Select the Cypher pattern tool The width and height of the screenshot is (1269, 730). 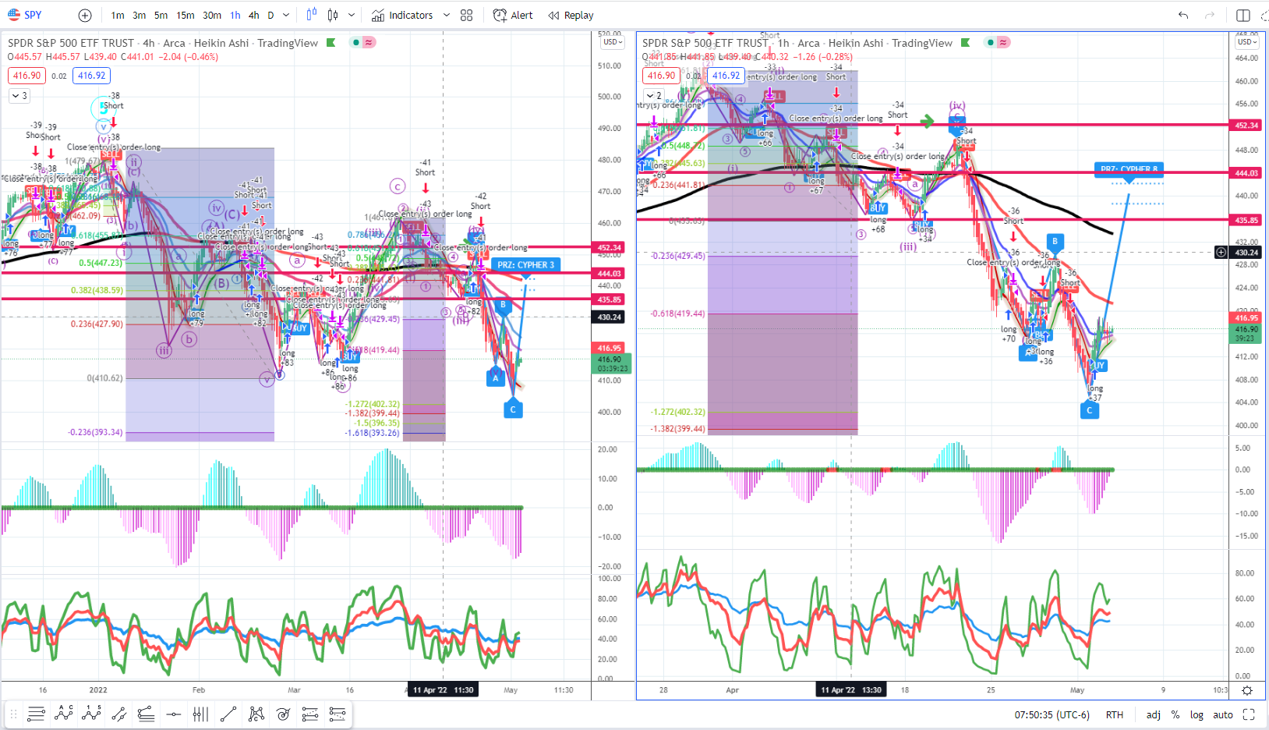click(x=256, y=714)
